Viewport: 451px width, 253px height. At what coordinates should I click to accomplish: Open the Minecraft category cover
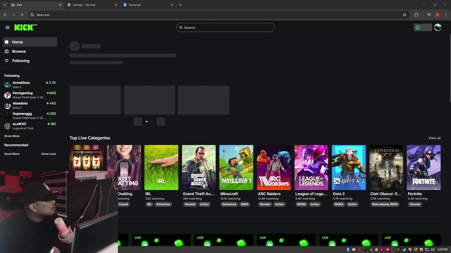coord(236,168)
